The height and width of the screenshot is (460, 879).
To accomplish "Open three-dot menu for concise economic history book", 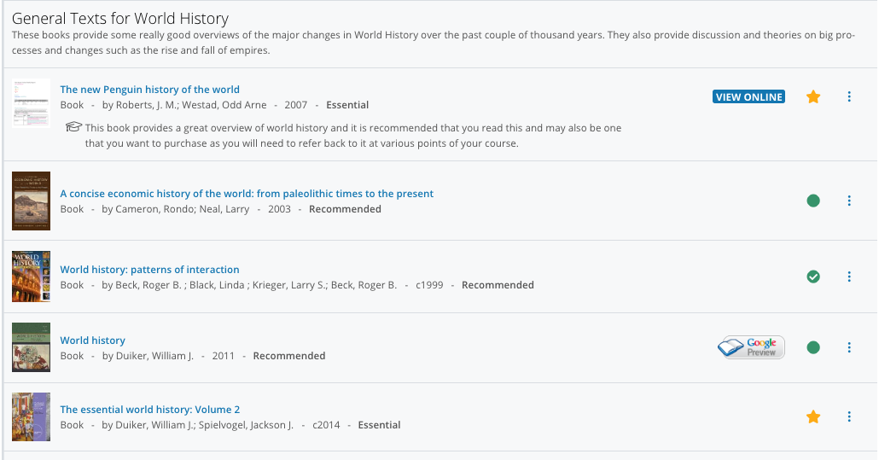I will [x=849, y=201].
